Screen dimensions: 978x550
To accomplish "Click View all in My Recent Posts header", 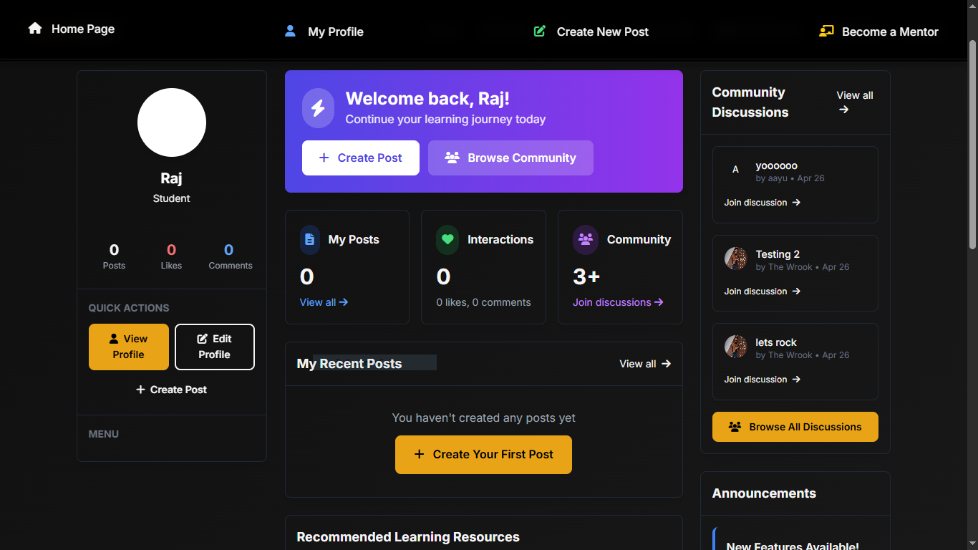I will point(645,364).
